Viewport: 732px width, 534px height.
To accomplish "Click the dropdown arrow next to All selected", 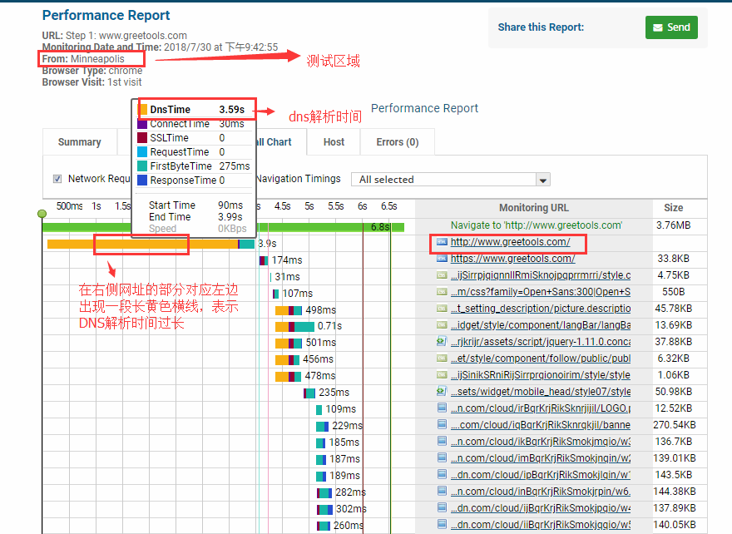I will tap(543, 180).
